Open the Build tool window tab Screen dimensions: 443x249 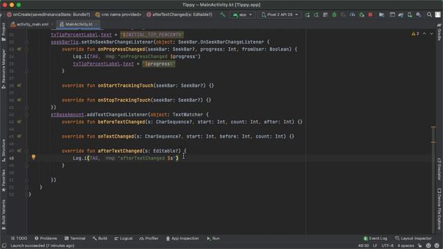(100, 238)
